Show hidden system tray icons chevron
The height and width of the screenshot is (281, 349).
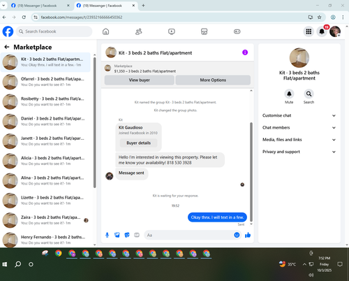pos(304,264)
